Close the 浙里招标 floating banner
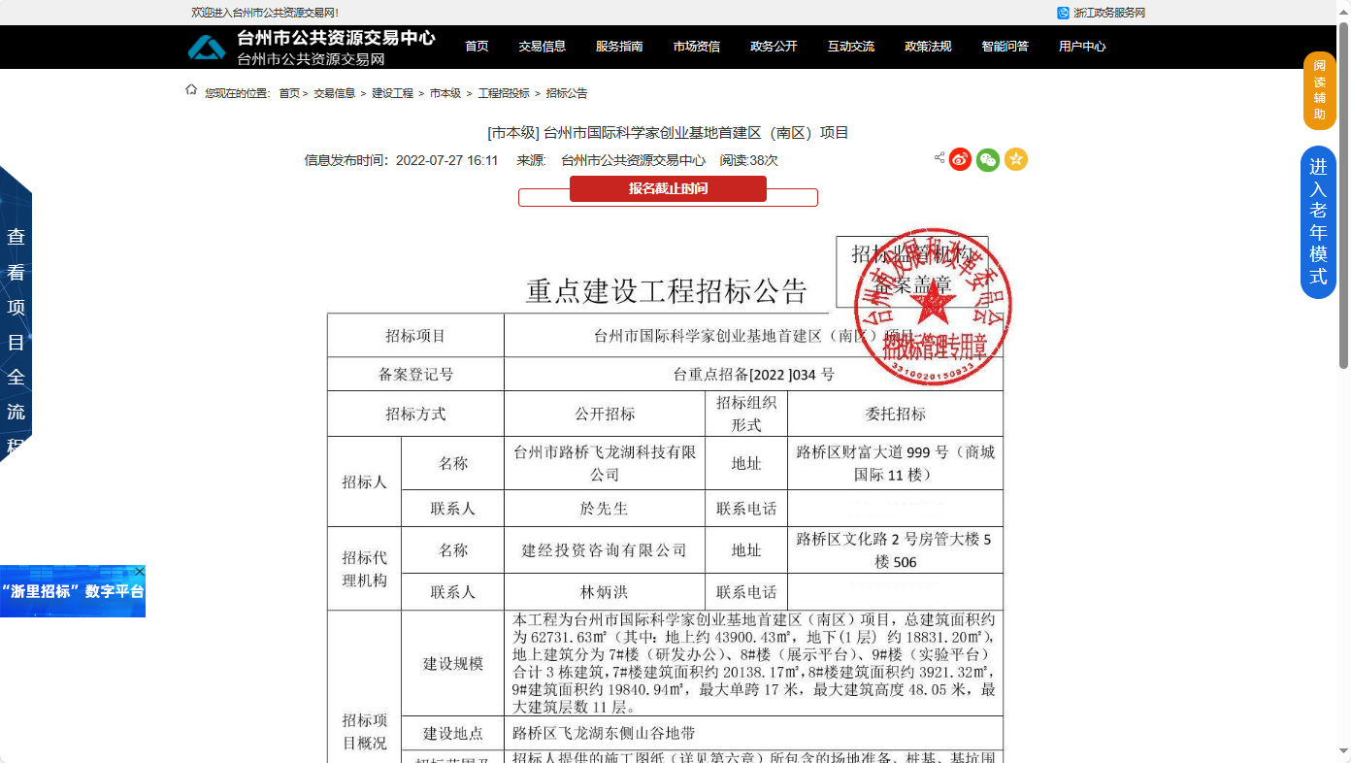Screen dimensions: 1351x763 coord(139,571)
